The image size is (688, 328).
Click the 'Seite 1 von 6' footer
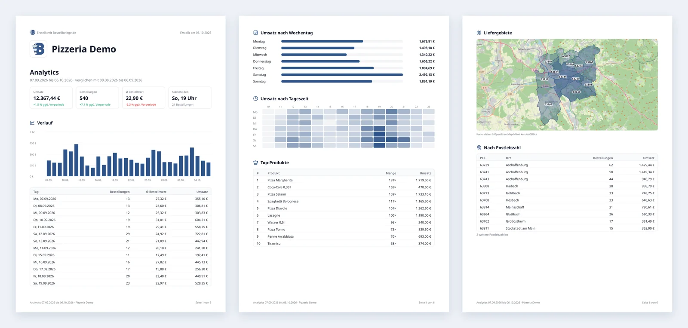click(203, 303)
